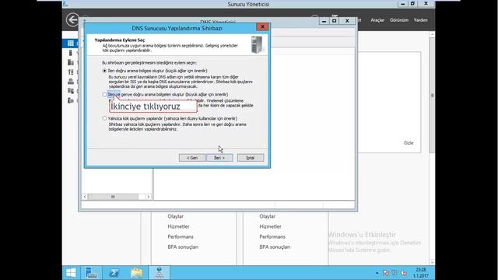Image resolution: width=498 pixels, height=280 pixels.
Task: Open the taskbar clock showing 23:28
Action: (x=421, y=273)
